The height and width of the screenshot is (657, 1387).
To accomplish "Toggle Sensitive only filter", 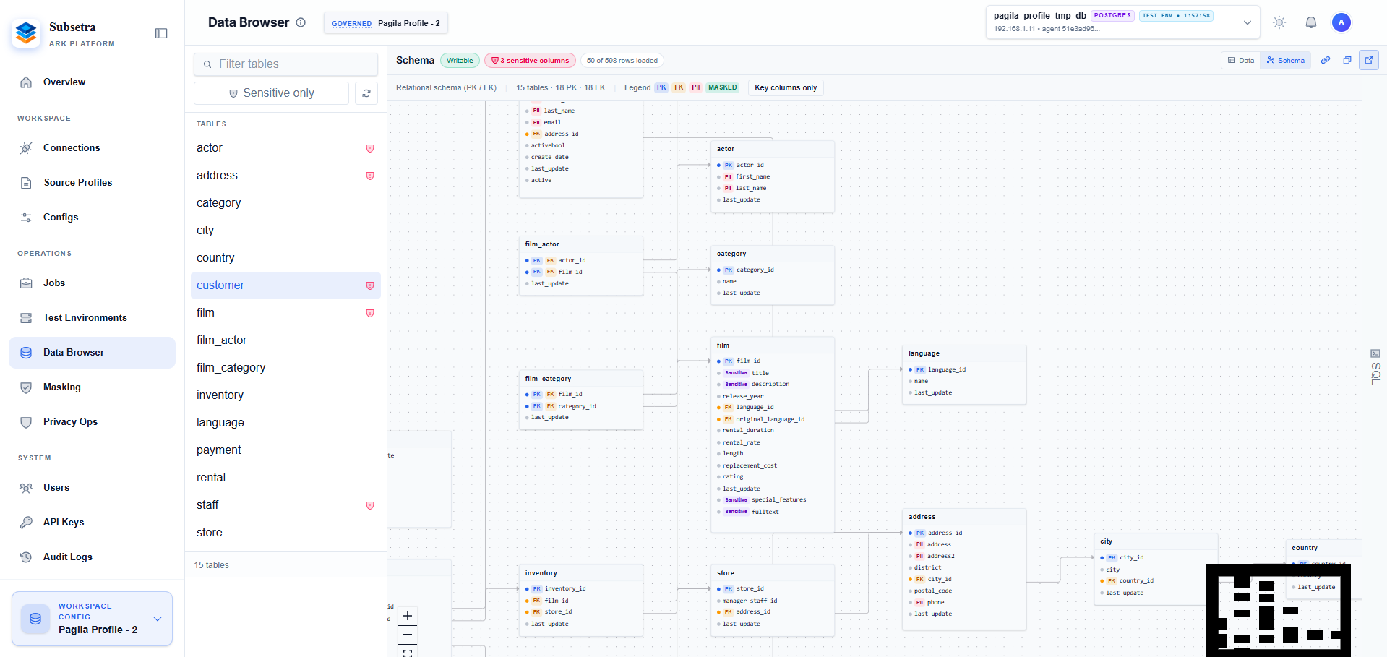I will tap(271, 93).
